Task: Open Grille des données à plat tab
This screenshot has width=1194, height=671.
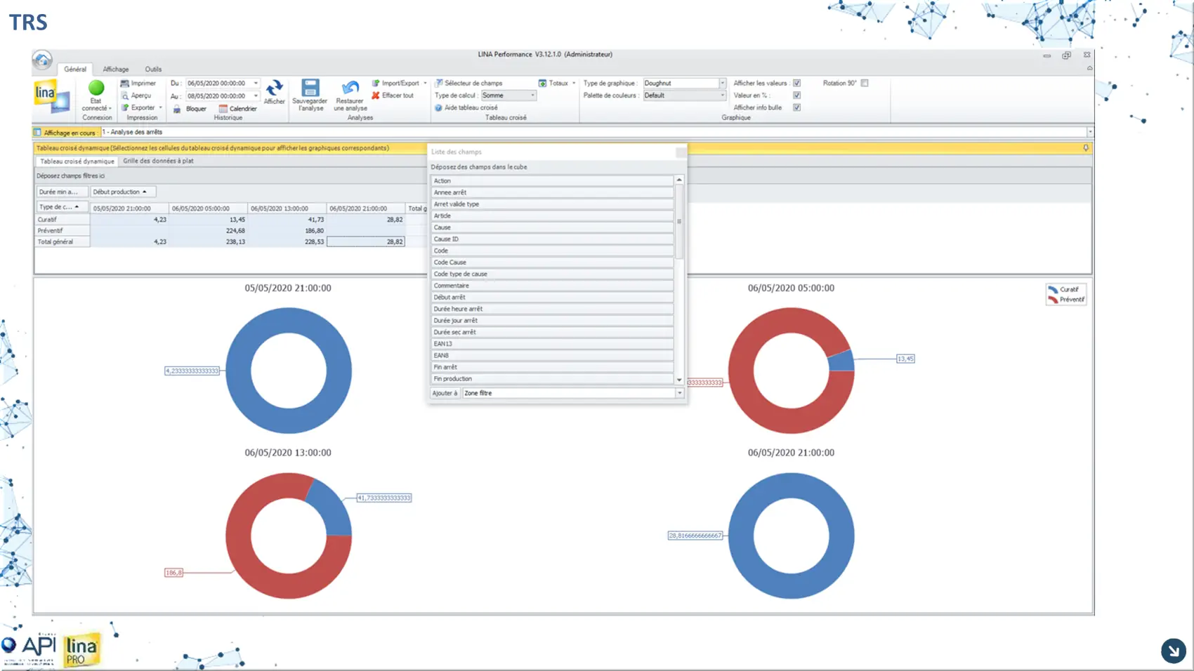Action: 158,161
